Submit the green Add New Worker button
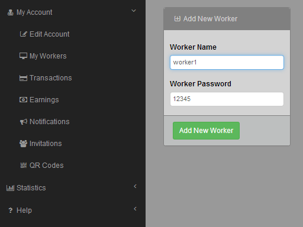This screenshot has width=303, height=227. pos(206,131)
